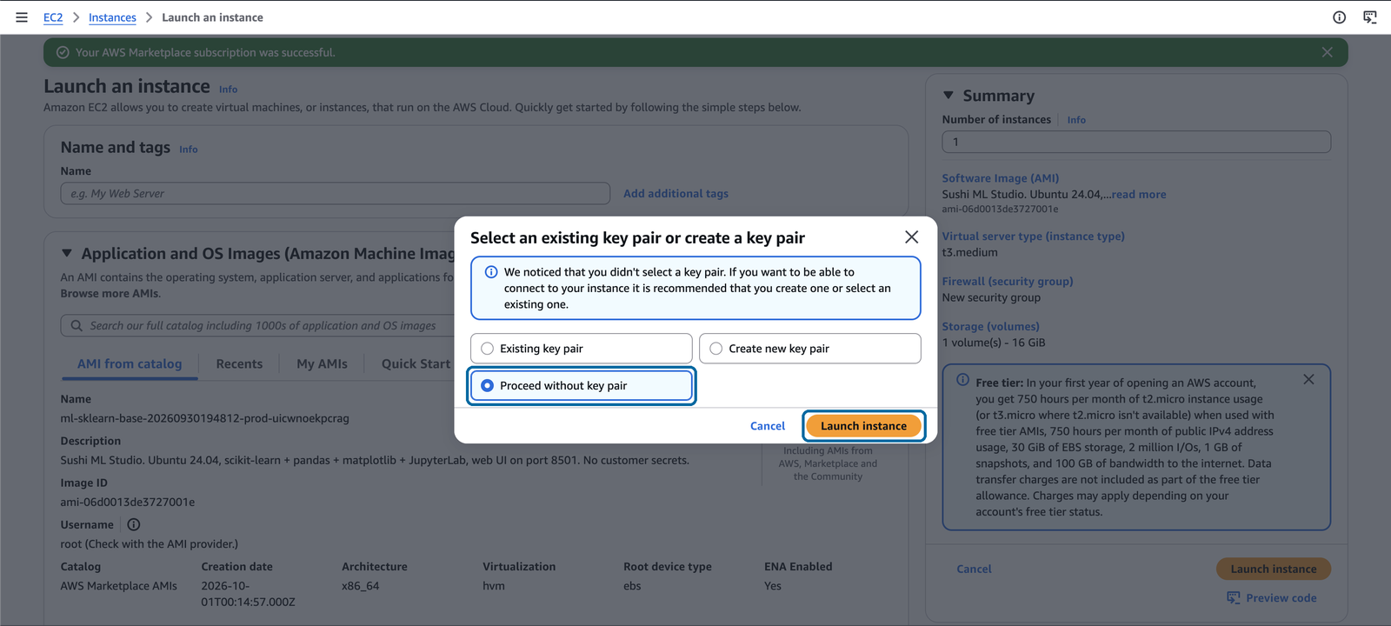The height and width of the screenshot is (626, 1391).
Task: Click Launch instance in the Summary panel
Action: 1274,569
